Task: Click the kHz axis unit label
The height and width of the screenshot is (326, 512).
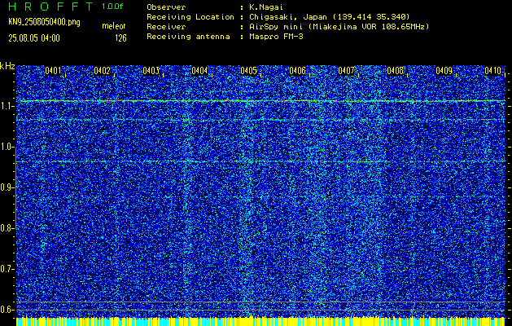Action: click(7, 66)
